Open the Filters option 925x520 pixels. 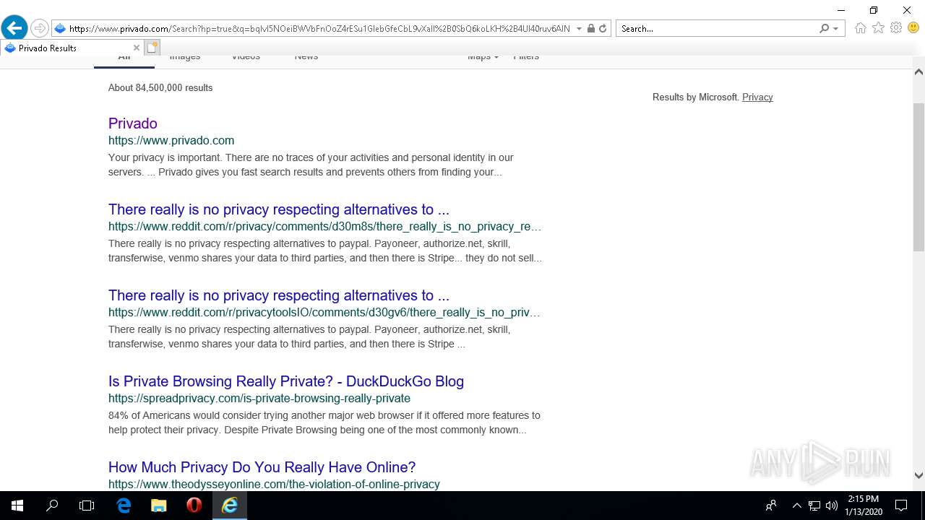526,57
